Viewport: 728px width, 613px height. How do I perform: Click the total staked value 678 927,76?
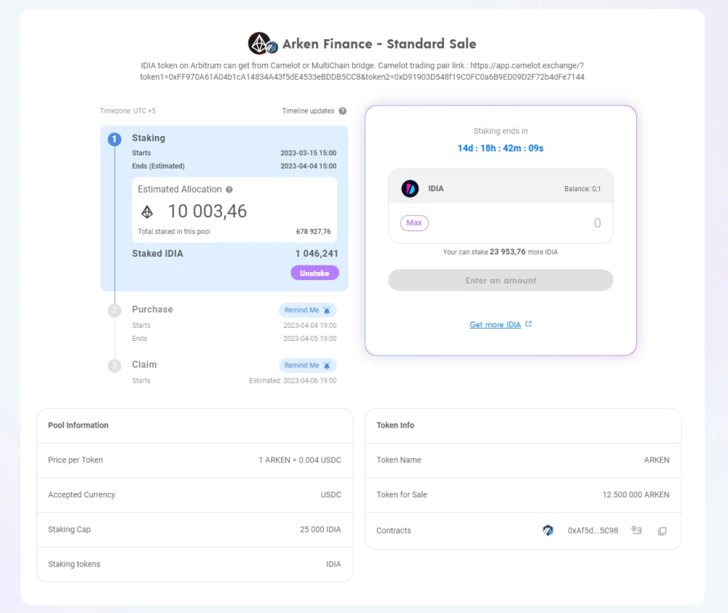(313, 231)
